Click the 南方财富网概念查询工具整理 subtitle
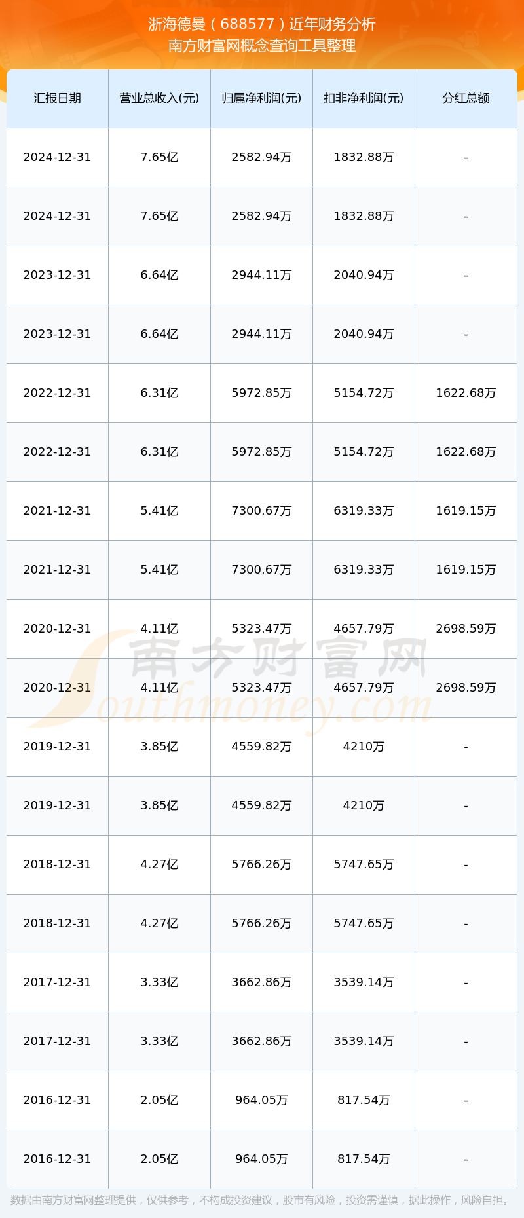 click(262, 46)
